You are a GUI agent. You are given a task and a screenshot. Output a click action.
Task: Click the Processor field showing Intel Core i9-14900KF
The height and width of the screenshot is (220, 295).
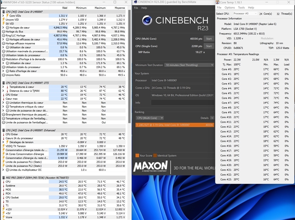pyautogui.click(x=183, y=80)
